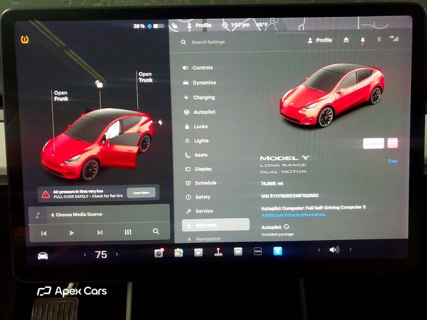Select the highlighted Software menu item
The width and height of the screenshot is (427, 320).
click(216, 225)
